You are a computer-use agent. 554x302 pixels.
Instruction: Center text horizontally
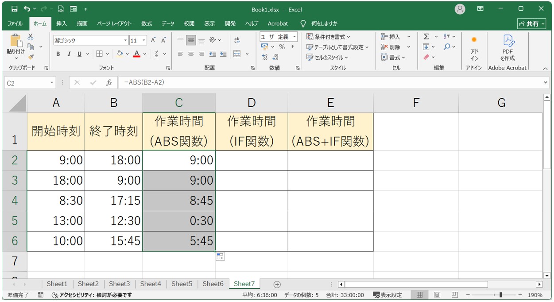point(191,54)
